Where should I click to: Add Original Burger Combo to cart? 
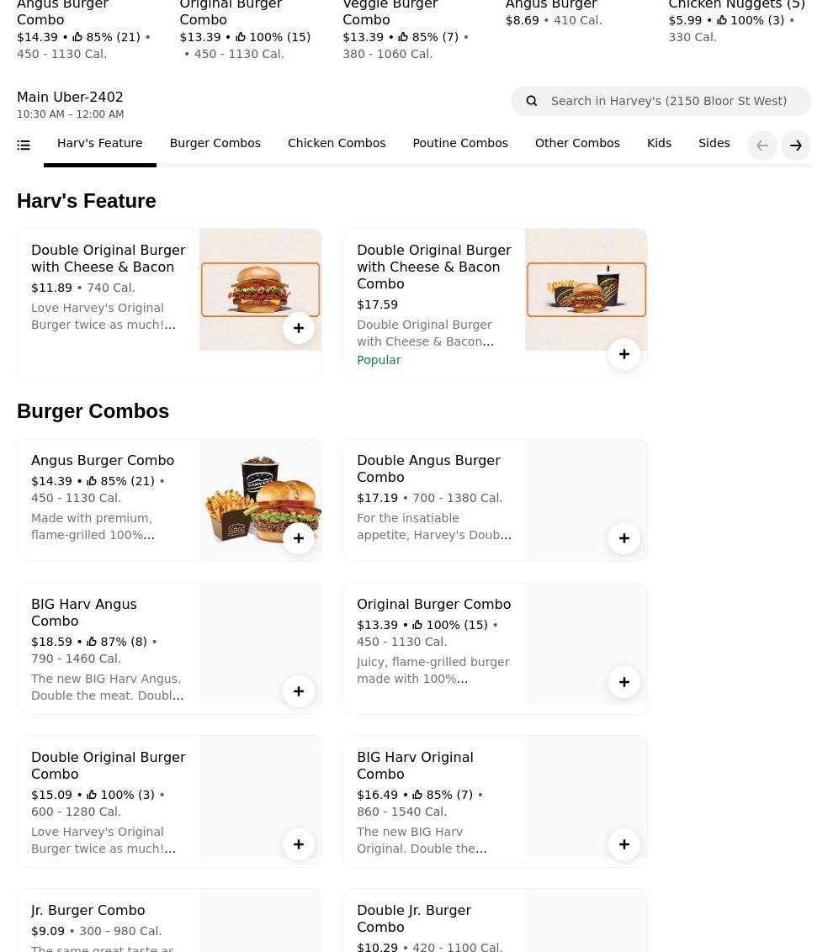624,682
